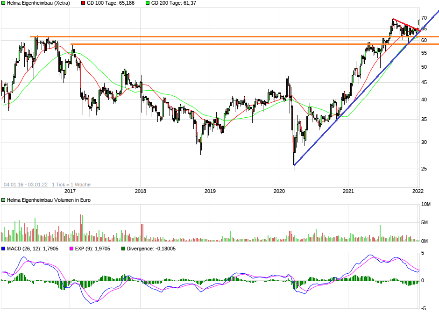The height and width of the screenshot is (313, 439).
Task: Select the 2018 label on the time axis
Action: (x=140, y=191)
